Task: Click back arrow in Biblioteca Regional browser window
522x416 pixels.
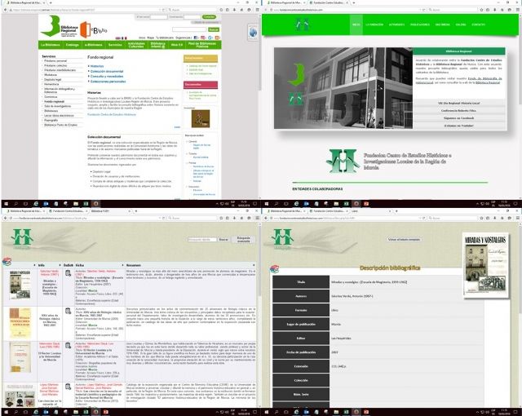Action: 6,10
